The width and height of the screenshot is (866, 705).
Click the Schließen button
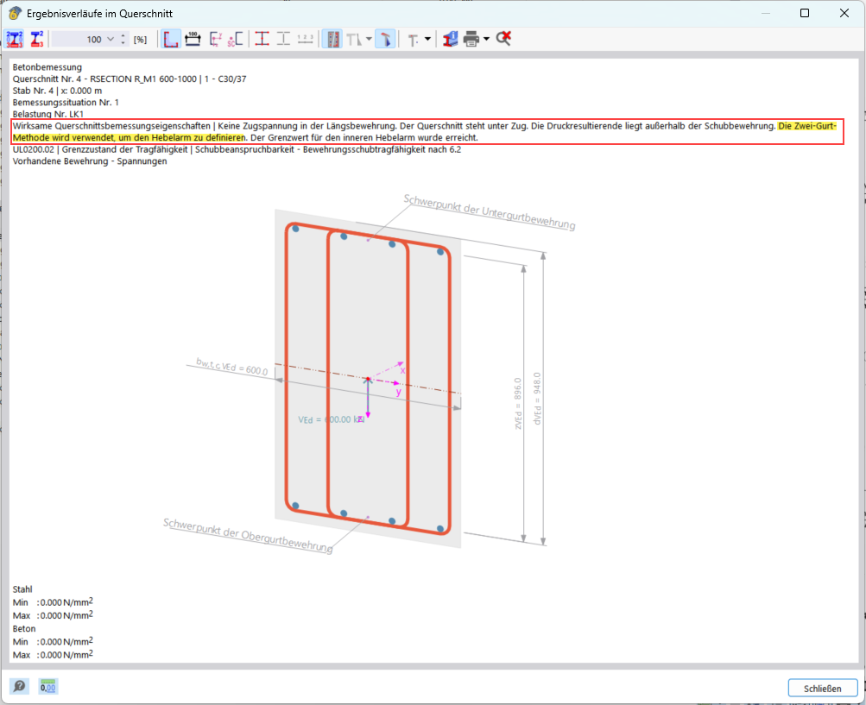click(x=822, y=689)
